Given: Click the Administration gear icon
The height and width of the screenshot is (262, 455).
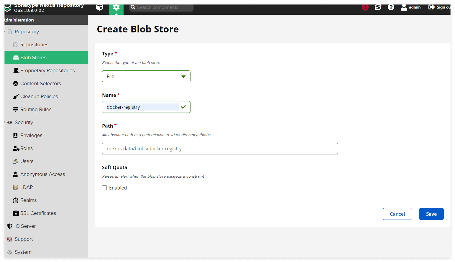Looking at the screenshot, I should 116,8.
